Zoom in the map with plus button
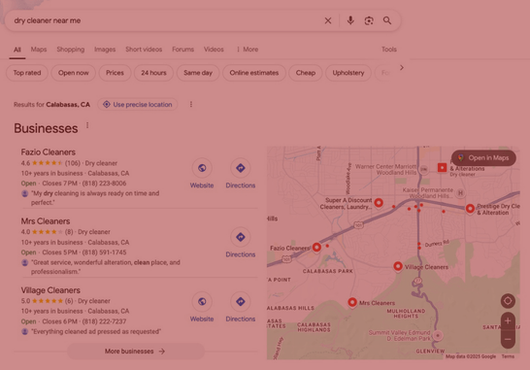The image size is (530, 370). (x=508, y=321)
